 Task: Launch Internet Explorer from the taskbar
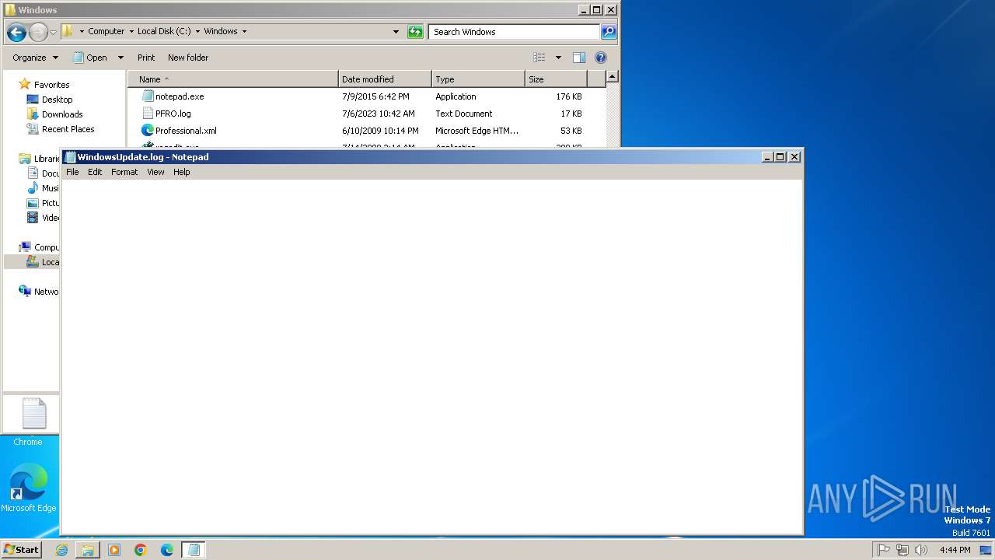click(61, 550)
